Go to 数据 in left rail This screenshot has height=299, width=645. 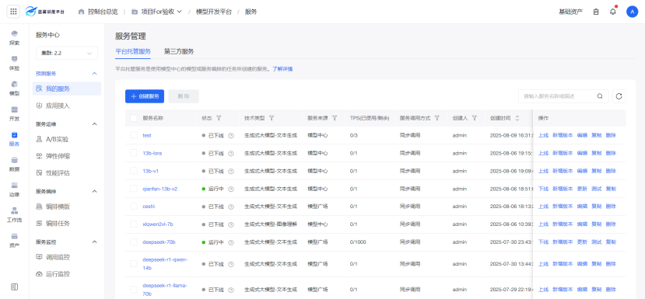15,165
